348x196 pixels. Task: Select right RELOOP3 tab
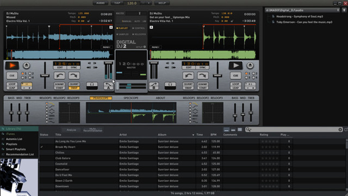[216, 98]
